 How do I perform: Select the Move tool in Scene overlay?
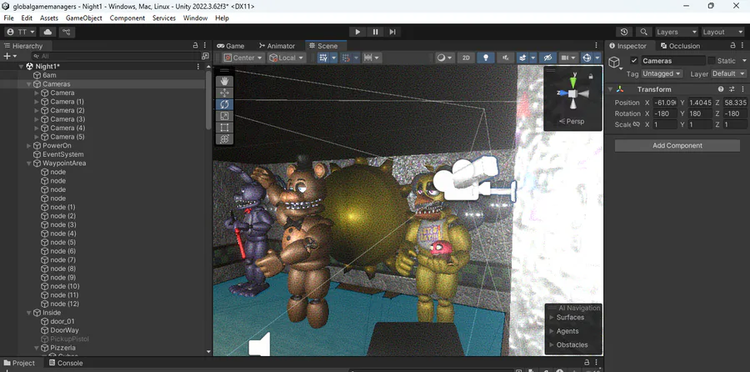(x=224, y=93)
